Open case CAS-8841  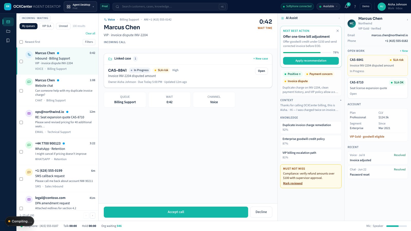click(x=261, y=71)
